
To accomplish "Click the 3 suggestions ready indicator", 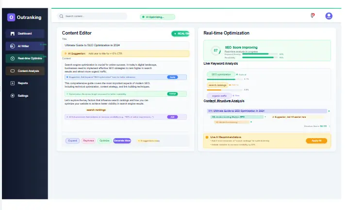I will click(149, 141).
